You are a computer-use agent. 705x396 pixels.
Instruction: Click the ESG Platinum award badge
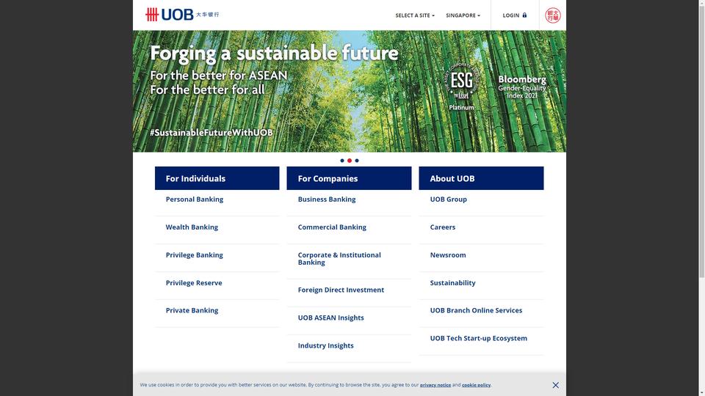coord(461,87)
